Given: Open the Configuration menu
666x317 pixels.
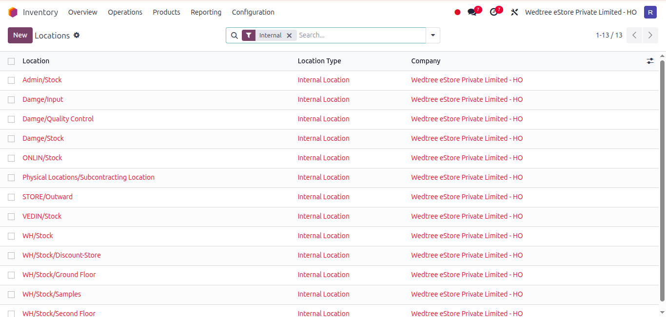Looking at the screenshot, I should pos(253,12).
